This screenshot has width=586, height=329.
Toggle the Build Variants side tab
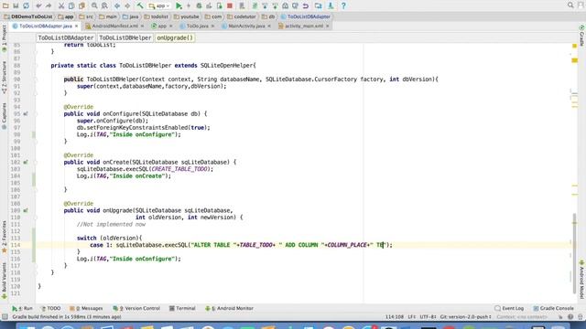point(4,281)
